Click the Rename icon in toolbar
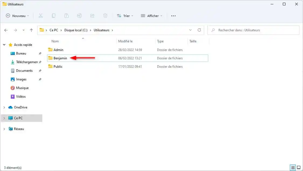This screenshot has width=303, height=171. [79, 16]
